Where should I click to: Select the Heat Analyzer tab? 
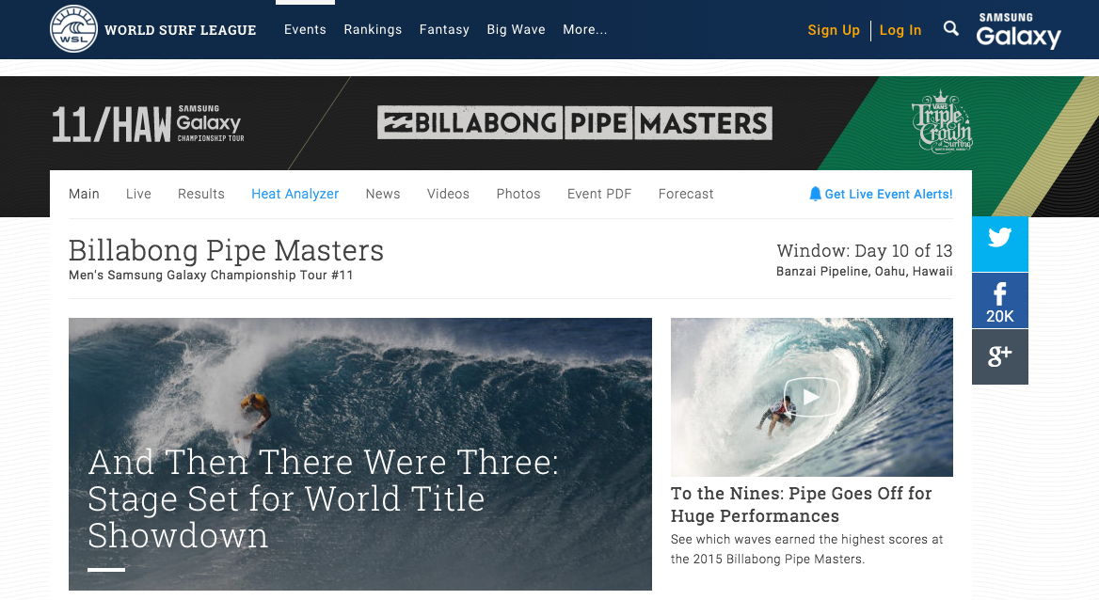click(x=295, y=194)
